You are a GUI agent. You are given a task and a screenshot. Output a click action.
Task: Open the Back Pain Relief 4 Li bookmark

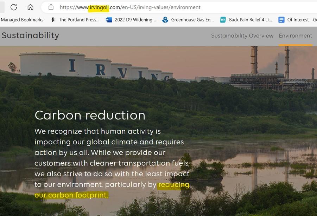246,20
